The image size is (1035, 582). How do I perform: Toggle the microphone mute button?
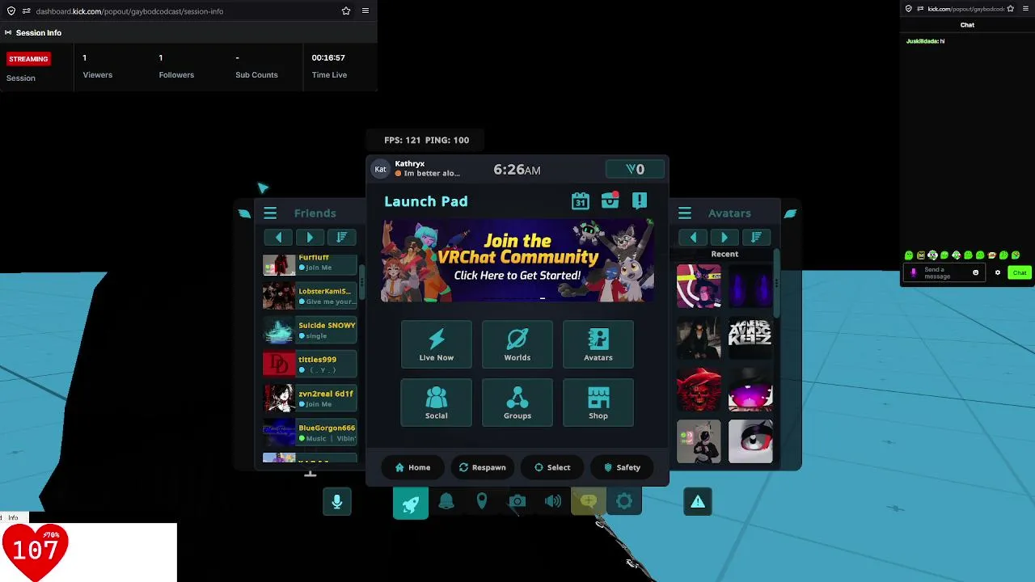click(337, 502)
